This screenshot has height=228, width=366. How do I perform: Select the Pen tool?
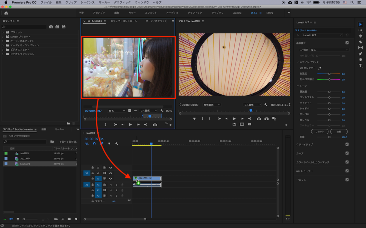pyautogui.click(x=360, y=53)
